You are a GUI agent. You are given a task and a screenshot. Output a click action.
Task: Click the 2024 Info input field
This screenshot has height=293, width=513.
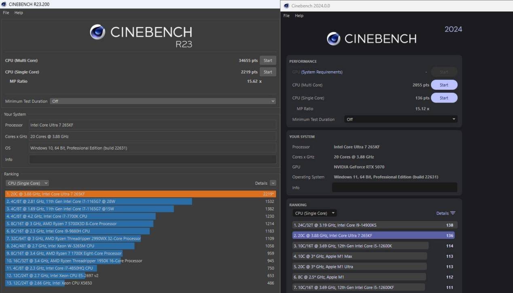pyautogui.click(x=394, y=188)
